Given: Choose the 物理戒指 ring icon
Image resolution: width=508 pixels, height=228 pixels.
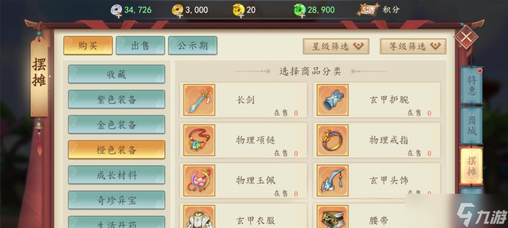Looking at the screenshot, I should [x=333, y=140].
